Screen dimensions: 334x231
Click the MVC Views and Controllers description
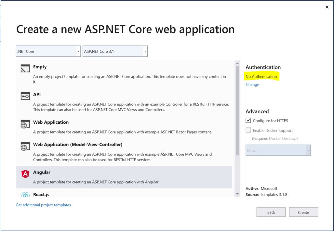click(123, 157)
